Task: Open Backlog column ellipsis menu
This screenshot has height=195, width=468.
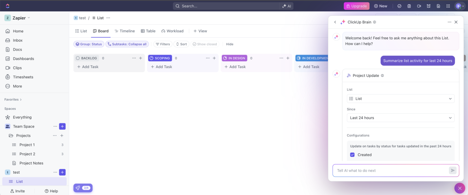Action: [134, 58]
